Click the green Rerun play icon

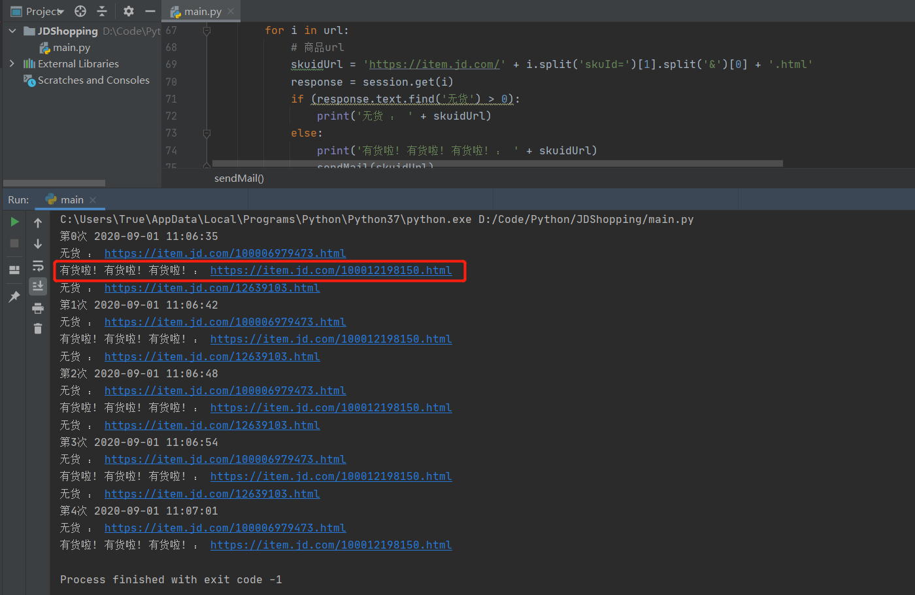click(14, 222)
